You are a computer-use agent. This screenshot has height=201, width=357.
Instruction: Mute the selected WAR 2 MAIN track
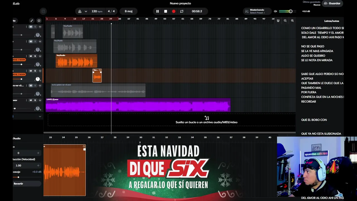(31, 71)
